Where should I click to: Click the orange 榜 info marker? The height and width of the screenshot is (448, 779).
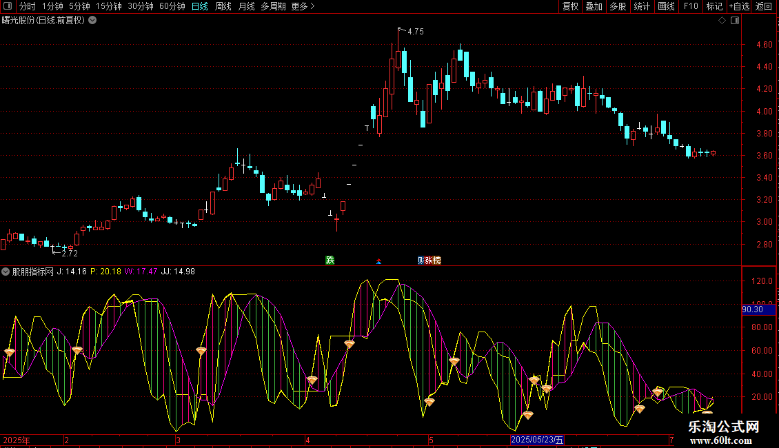pyautogui.click(x=436, y=261)
